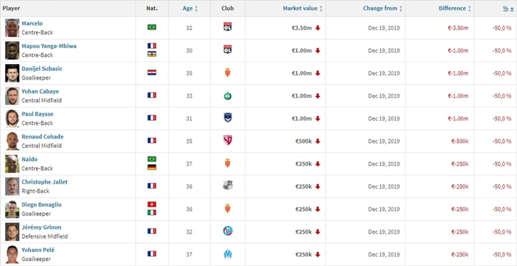
Task: Sort by Difference column header
Action: (455, 8)
